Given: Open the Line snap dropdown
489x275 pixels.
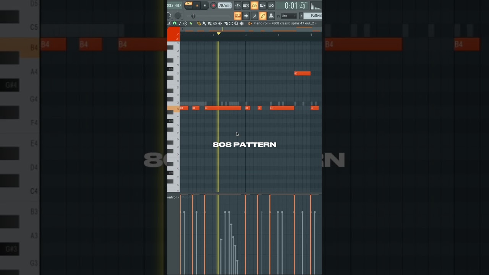Looking at the screenshot, I should (x=289, y=16).
